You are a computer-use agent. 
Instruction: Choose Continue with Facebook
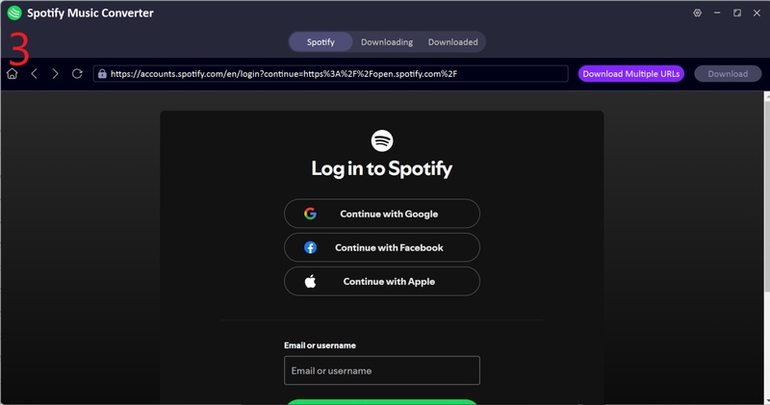[x=382, y=247]
